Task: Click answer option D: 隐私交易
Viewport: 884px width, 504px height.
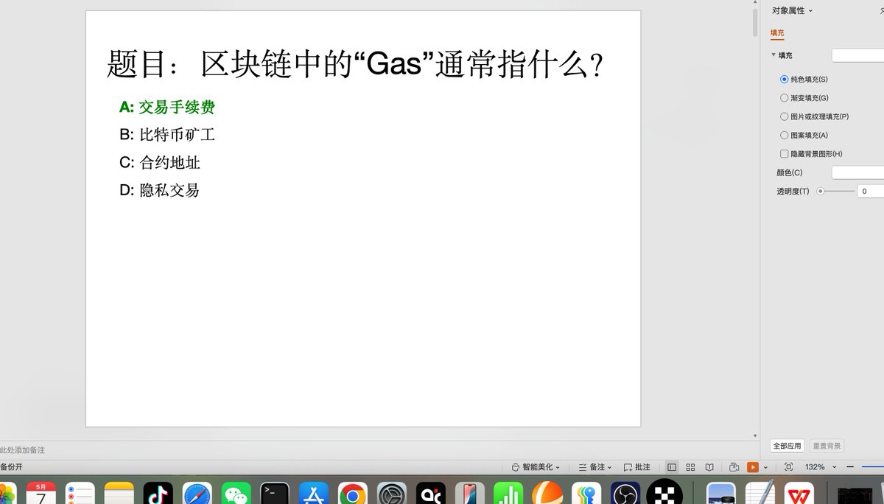Action: (x=160, y=190)
